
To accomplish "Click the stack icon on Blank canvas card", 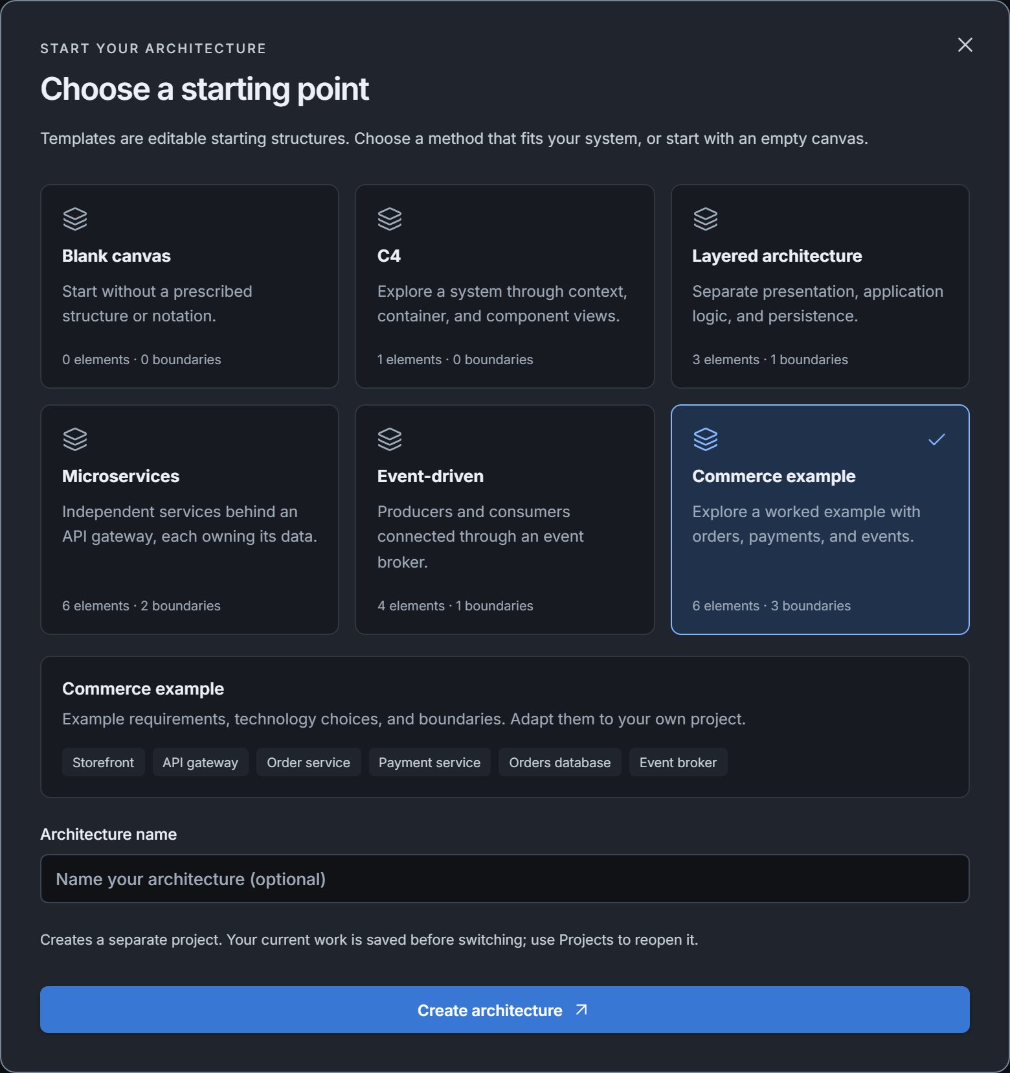I will 75,219.
